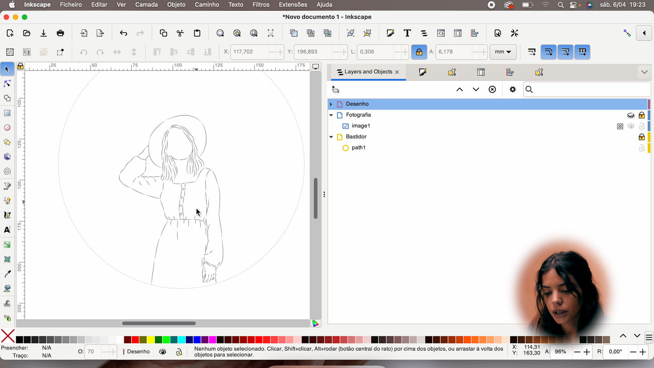Choose the Text tool in toolbox

click(7, 230)
